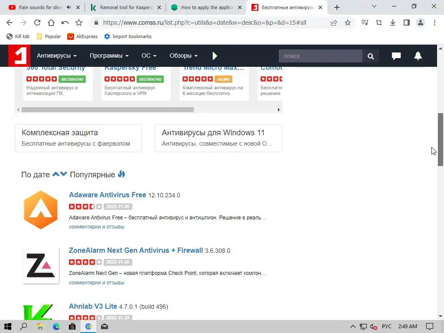
Task: Open the Mail app on taskbar
Action: tap(104, 326)
